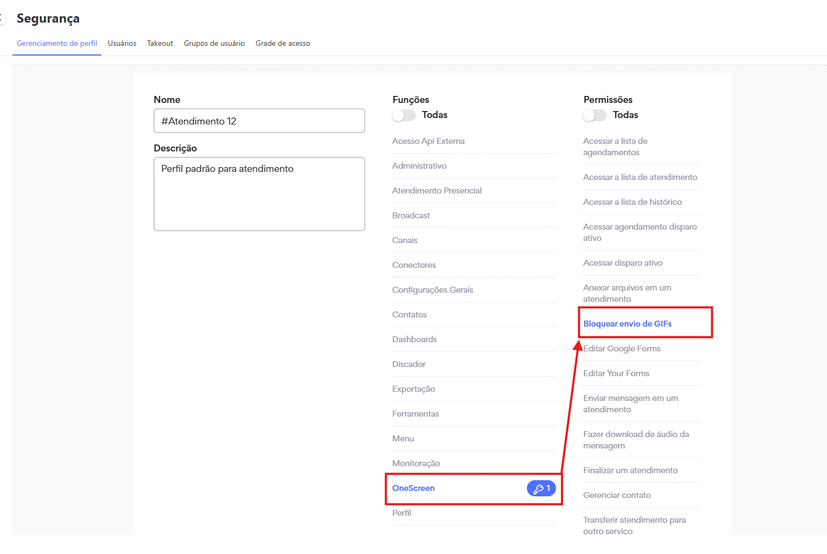Select the Acesso Api Externa function

[x=428, y=141]
